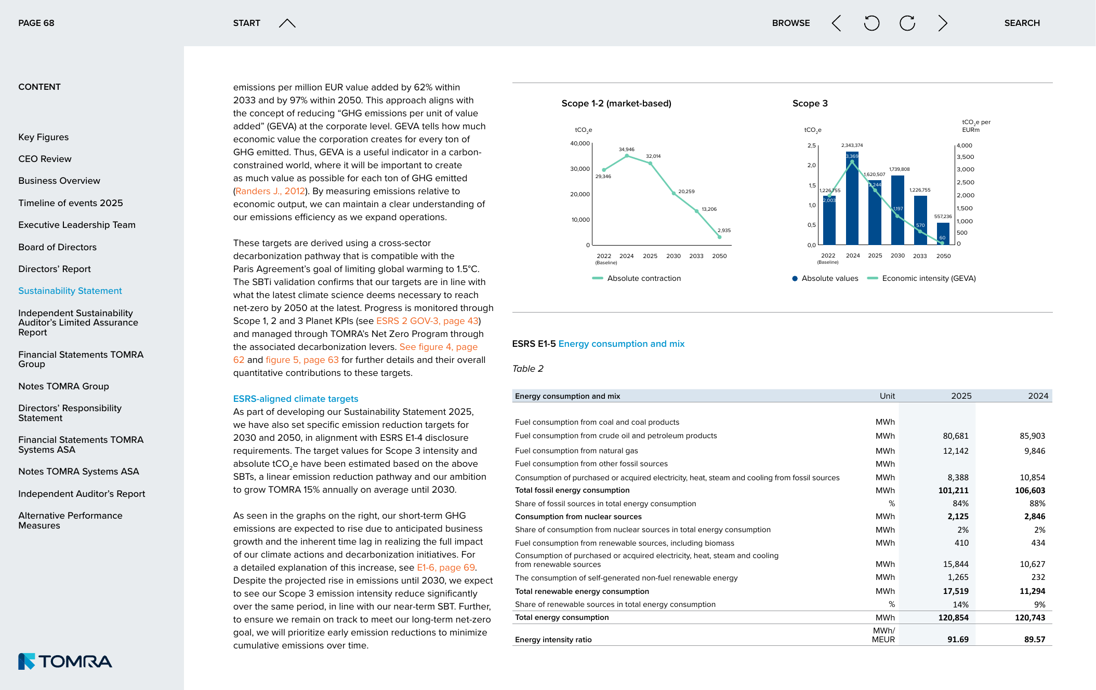
Task: Open Executive Leadership Team section
Action: [x=77, y=225]
